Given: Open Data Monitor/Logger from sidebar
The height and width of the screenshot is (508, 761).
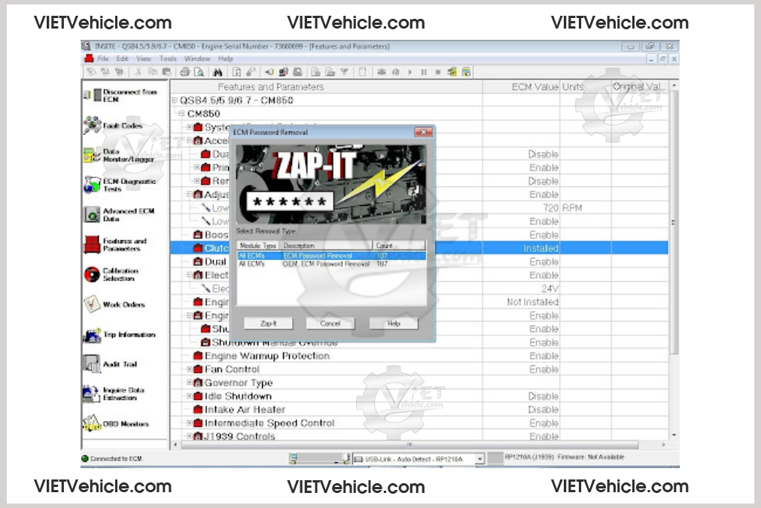Looking at the screenshot, I should 92,156.
